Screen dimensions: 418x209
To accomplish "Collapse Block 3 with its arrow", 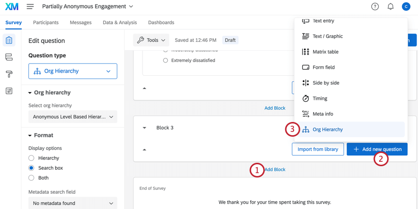I will (145, 128).
